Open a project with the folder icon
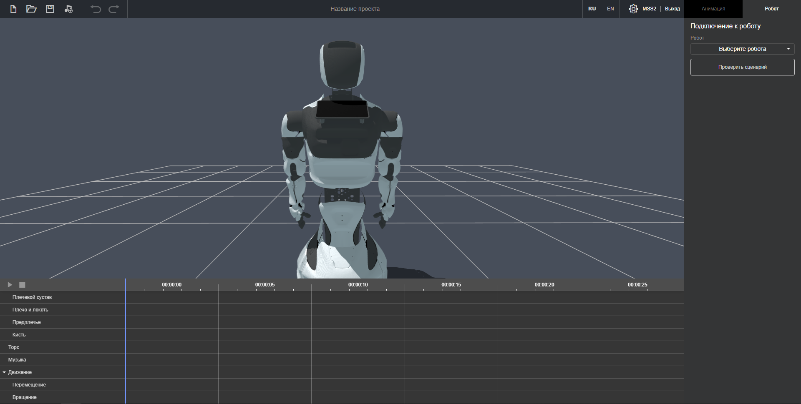 [31, 9]
